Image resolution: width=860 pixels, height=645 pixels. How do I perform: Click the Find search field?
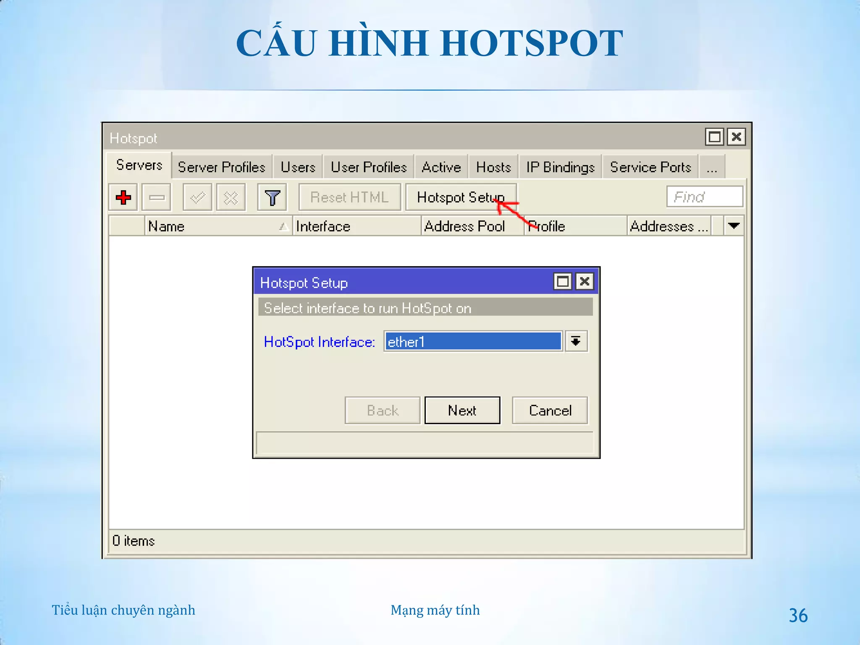click(705, 197)
